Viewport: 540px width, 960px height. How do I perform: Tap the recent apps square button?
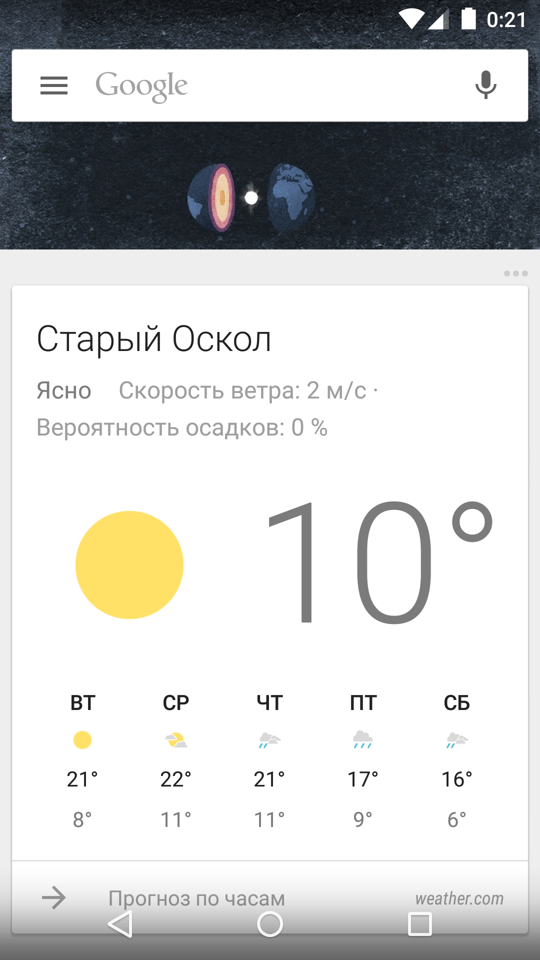(x=420, y=923)
